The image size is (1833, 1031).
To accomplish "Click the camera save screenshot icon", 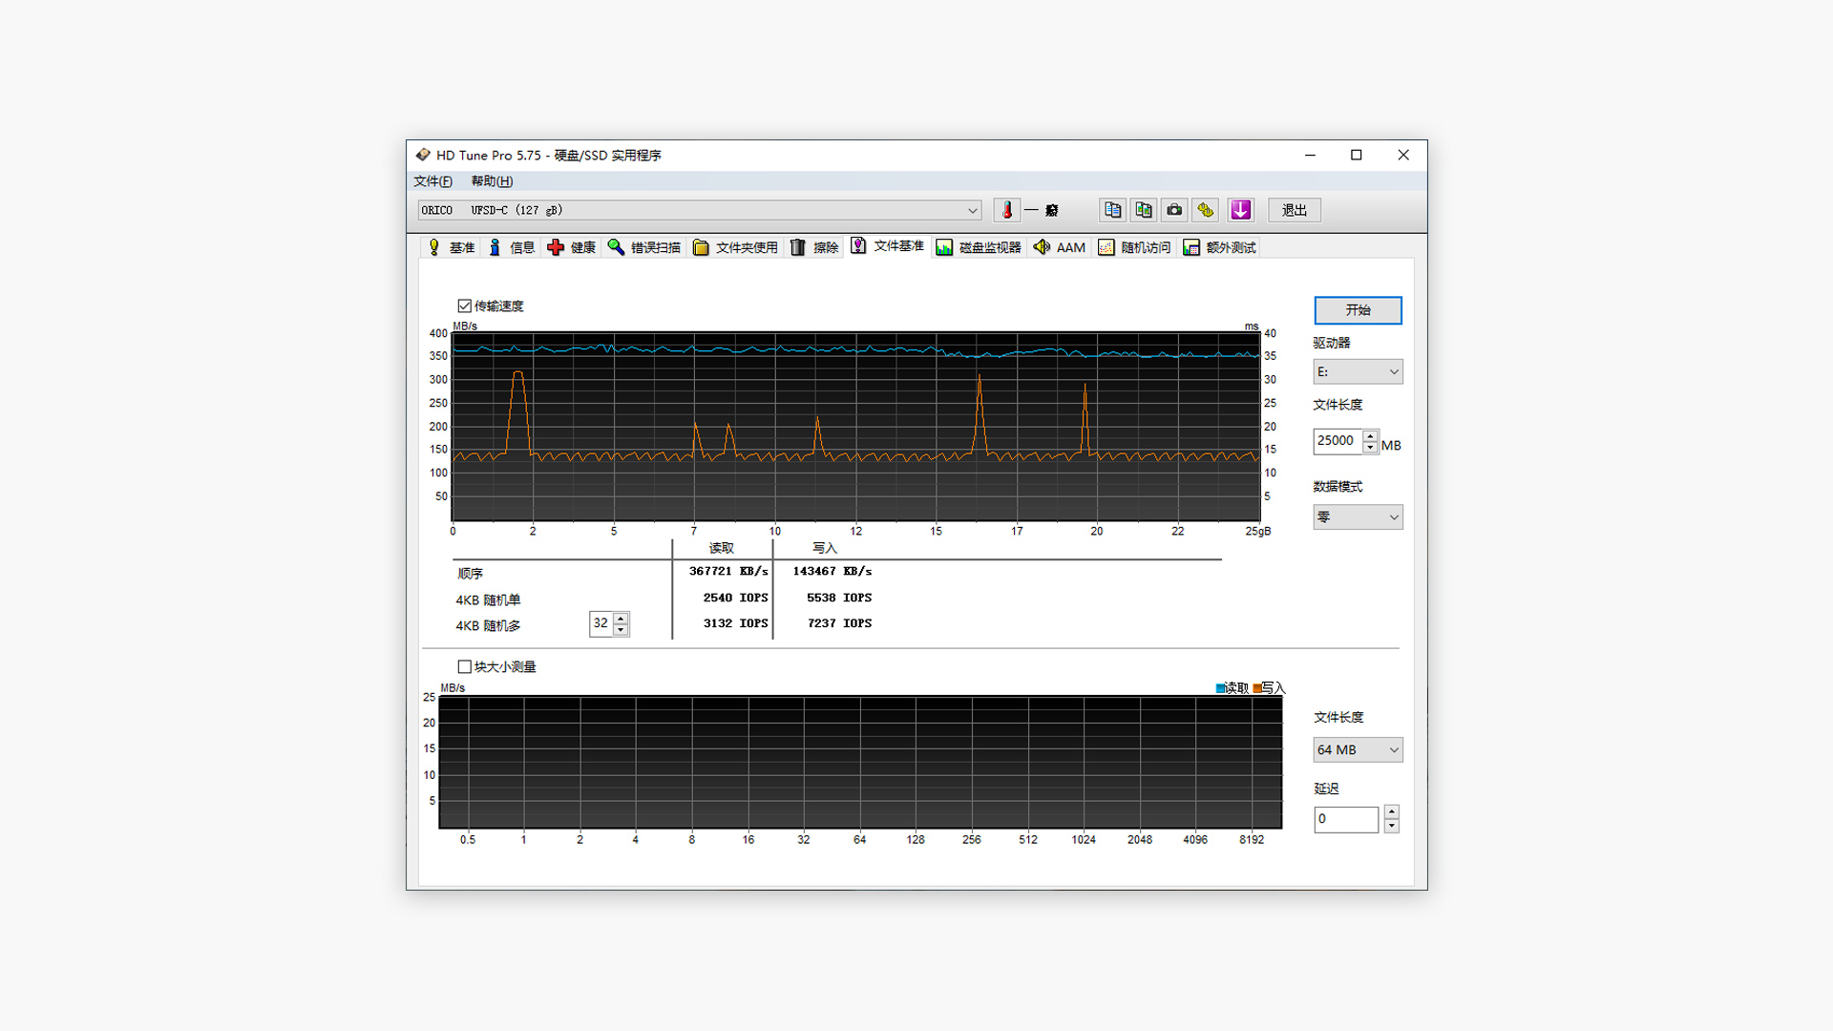I will coord(1174,210).
